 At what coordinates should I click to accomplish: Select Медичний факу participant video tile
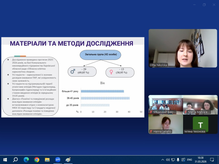[x=165, y=105]
